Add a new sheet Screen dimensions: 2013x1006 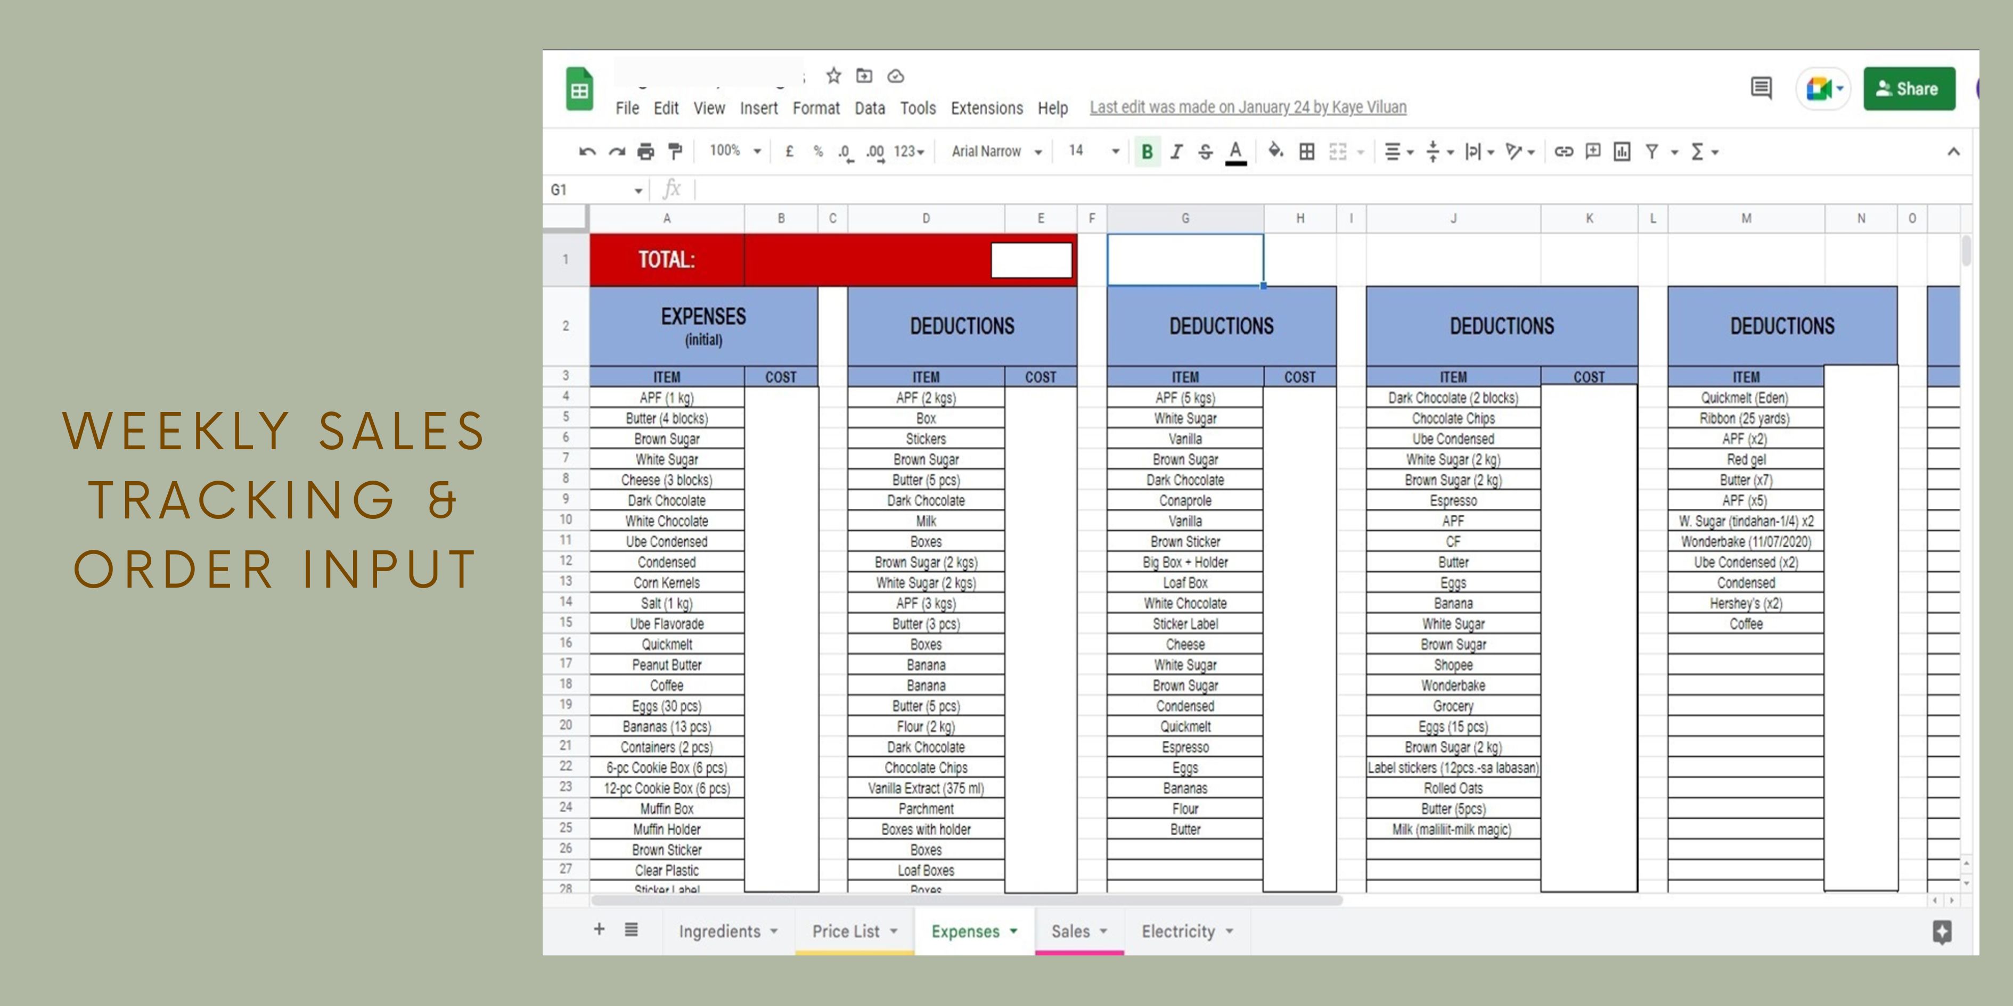pyautogui.click(x=599, y=929)
